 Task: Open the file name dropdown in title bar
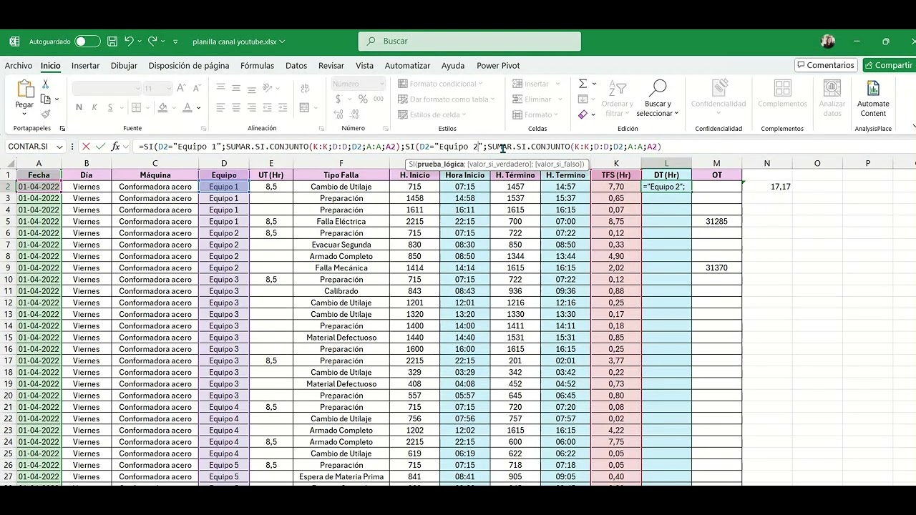(281, 41)
